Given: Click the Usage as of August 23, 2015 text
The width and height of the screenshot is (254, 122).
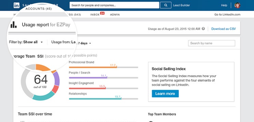Looking at the screenshot, I should (174, 29).
